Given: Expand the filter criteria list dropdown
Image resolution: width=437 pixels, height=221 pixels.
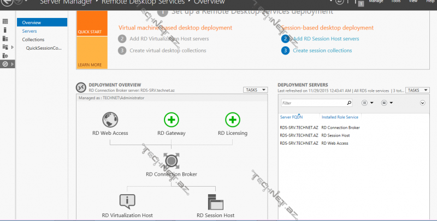Looking at the screenshot, I should [x=367, y=103].
